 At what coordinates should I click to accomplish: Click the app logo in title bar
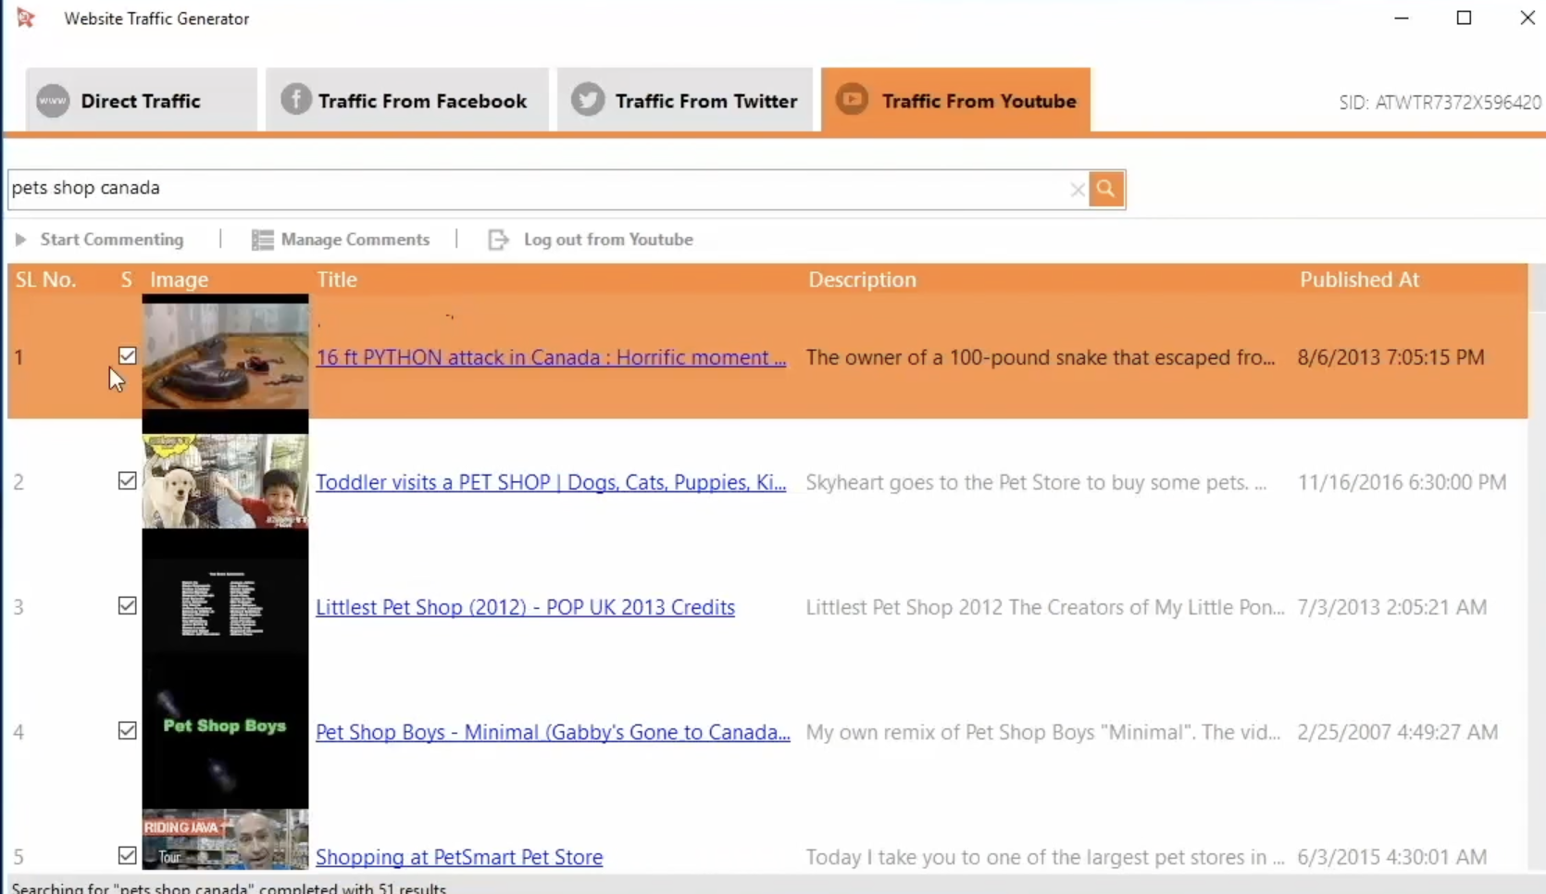click(x=26, y=18)
